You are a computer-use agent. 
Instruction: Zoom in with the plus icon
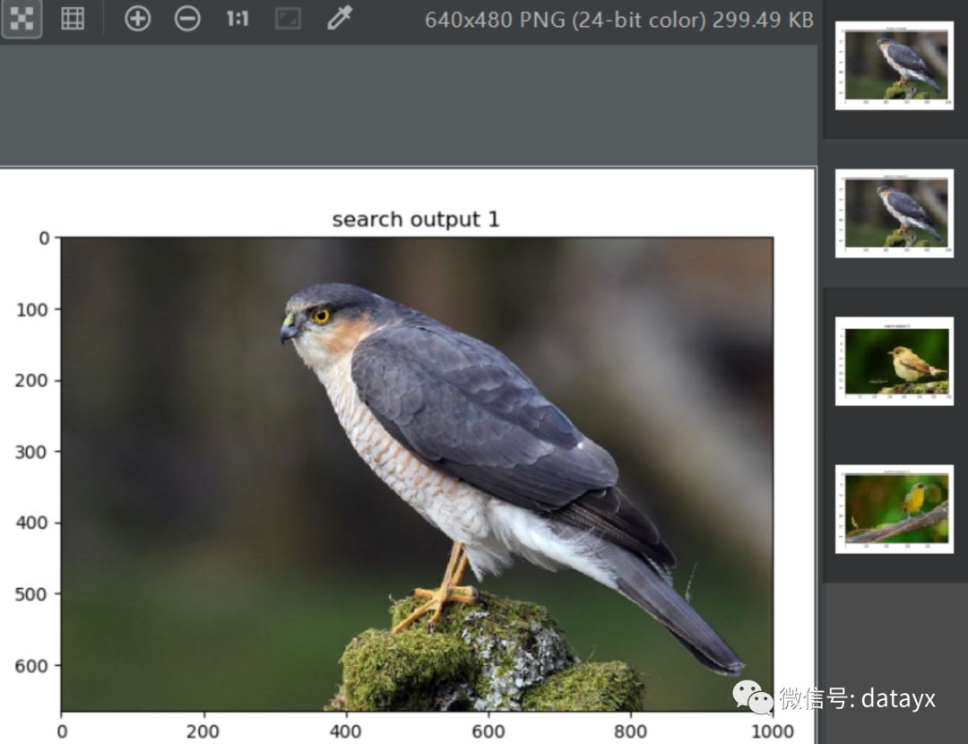tap(137, 19)
